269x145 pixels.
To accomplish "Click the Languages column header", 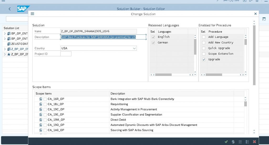I will coord(172,32).
